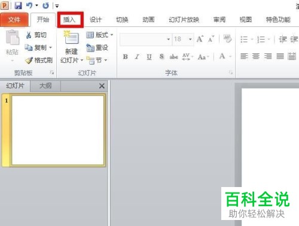The width and height of the screenshot is (299, 226).
Task: Click 重设 (Reset) slide button
Action: pos(97,48)
